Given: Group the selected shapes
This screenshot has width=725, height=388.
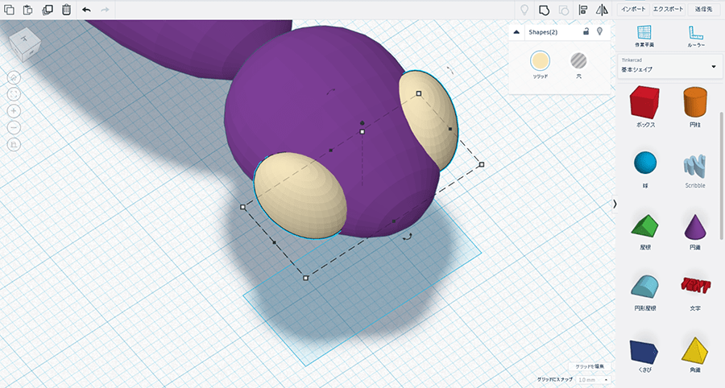Looking at the screenshot, I should click(x=545, y=10).
